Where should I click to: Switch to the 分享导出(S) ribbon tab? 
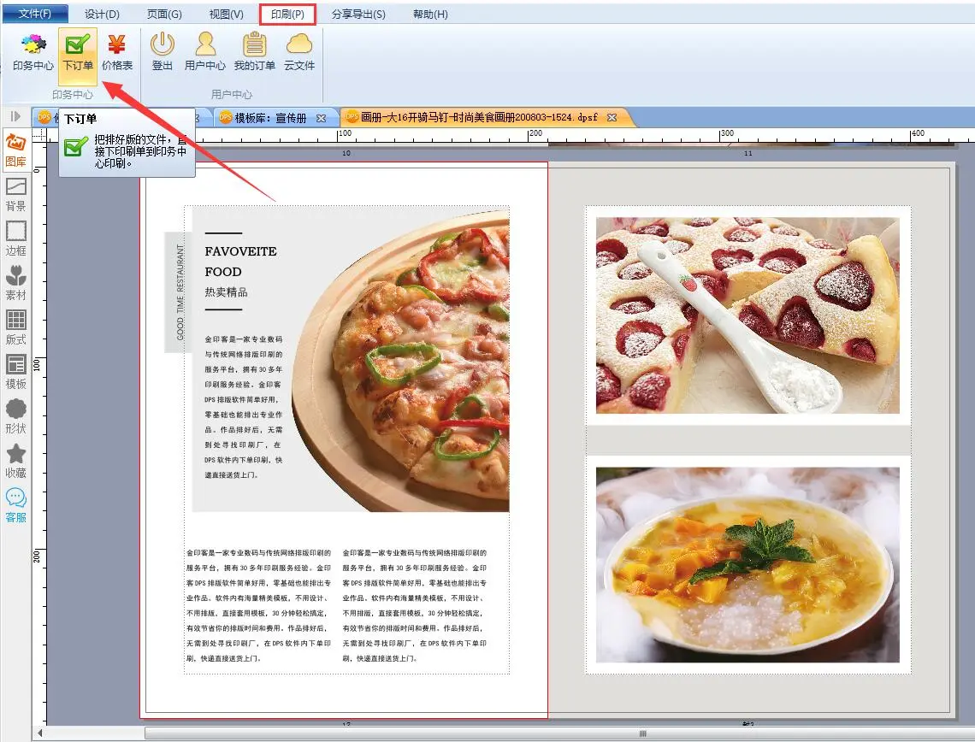pos(358,15)
